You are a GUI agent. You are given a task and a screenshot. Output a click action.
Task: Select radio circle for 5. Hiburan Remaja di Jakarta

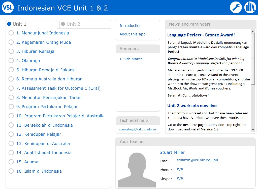tap(11, 70)
